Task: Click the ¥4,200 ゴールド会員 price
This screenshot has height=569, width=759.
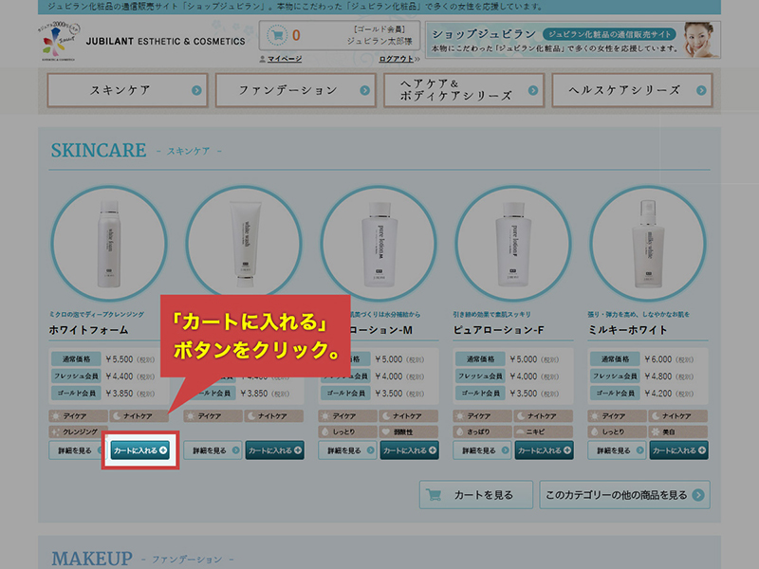Action: (657, 394)
